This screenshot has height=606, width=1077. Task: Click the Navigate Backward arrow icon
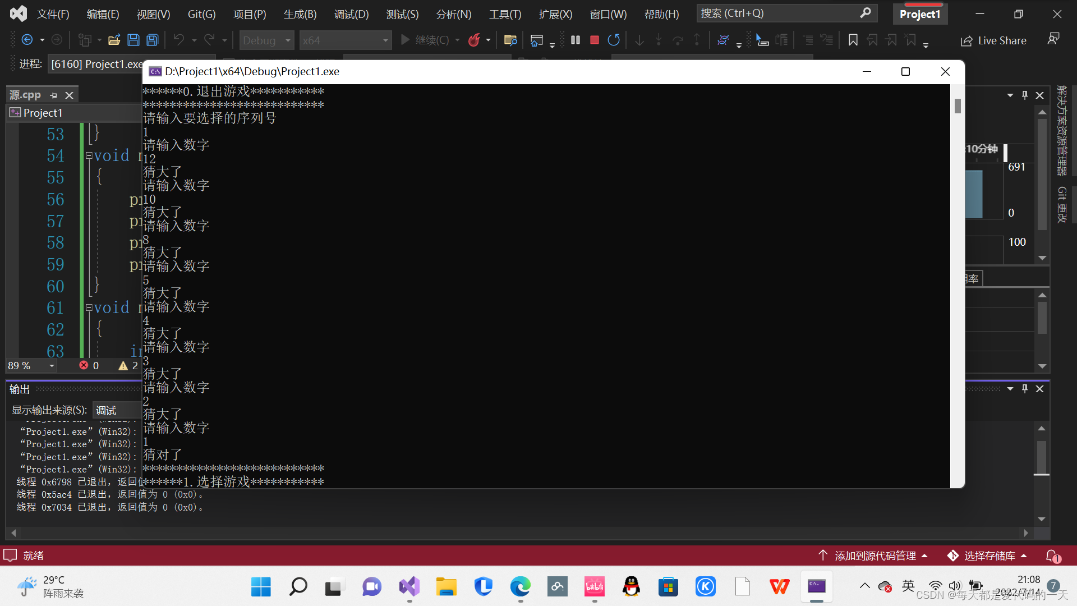coord(26,40)
